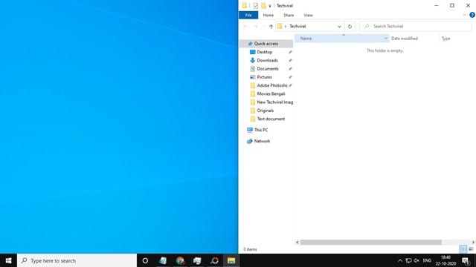Open This PC in navigation pane
This screenshot has height=267, width=476.
click(261, 130)
